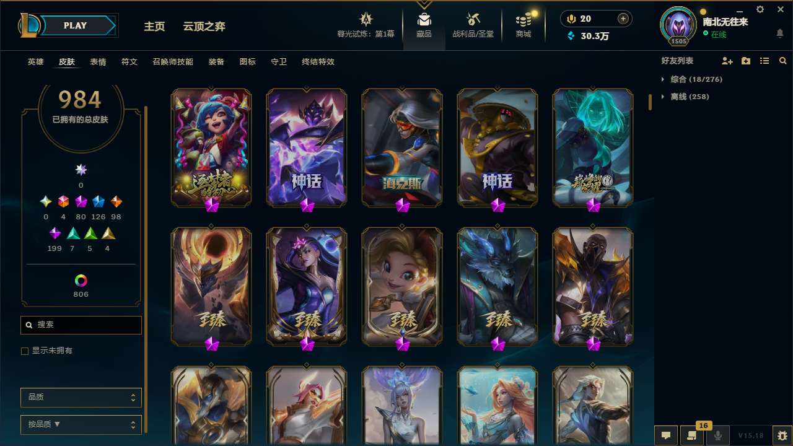Click the PLAY button
The image size is (793, 446).
pyautogui.click(x=75, y=25)
